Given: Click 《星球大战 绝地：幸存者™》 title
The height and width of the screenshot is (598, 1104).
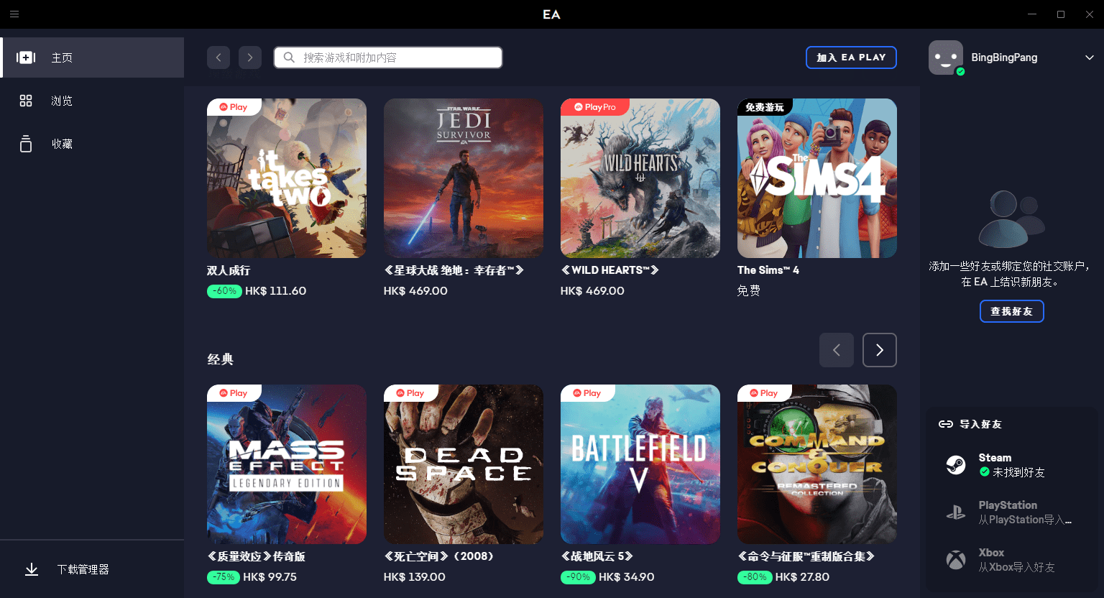Looking at the screenshot, I should 454,270.
